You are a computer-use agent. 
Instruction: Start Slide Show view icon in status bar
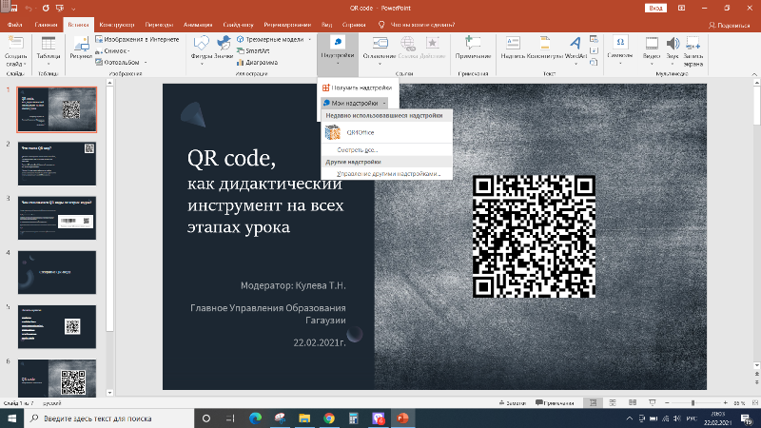[x=652, y=402]
